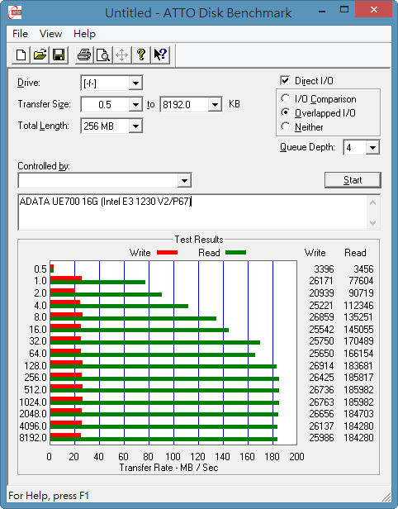Toggle the Direct I/O checkbox
Screen dimensions: 398x509
click(285, 80)
